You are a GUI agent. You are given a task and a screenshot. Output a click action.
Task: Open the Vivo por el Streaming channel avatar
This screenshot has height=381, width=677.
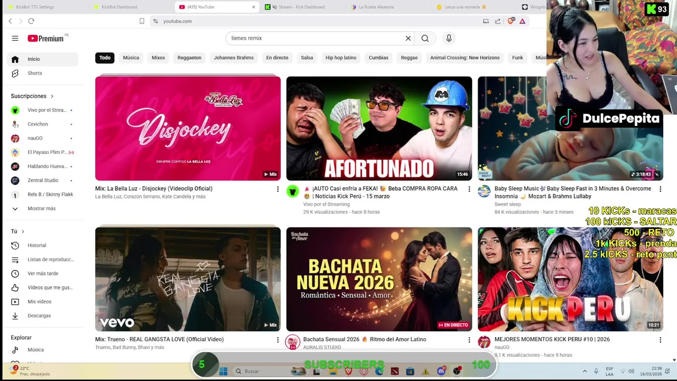coord(292,191)
